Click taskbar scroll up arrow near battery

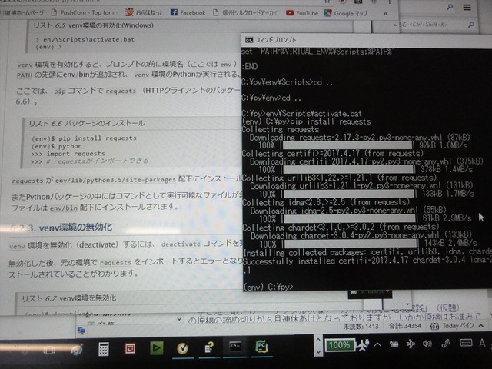coord(317,340)
